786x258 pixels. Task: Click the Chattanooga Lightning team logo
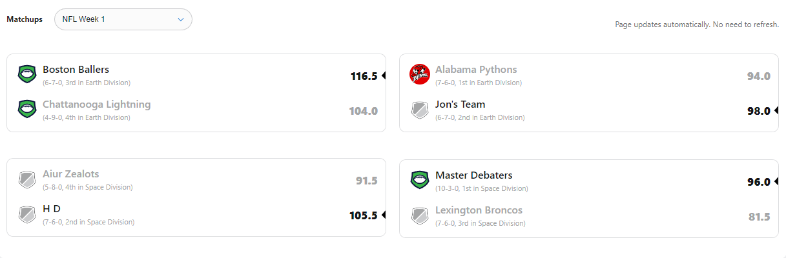pyautogui.click(x=26, y=109)
